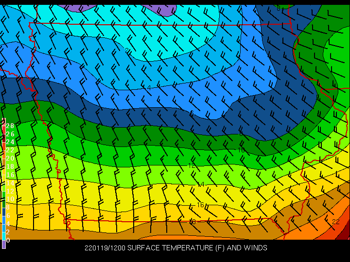Pick the pink swatch above legend 28
The width and height of the screenshot is (350, 262).
tap(4, 123)
